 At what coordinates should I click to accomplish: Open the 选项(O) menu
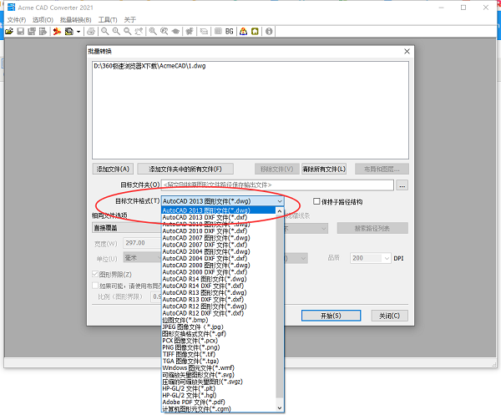[x=43, y=20]
